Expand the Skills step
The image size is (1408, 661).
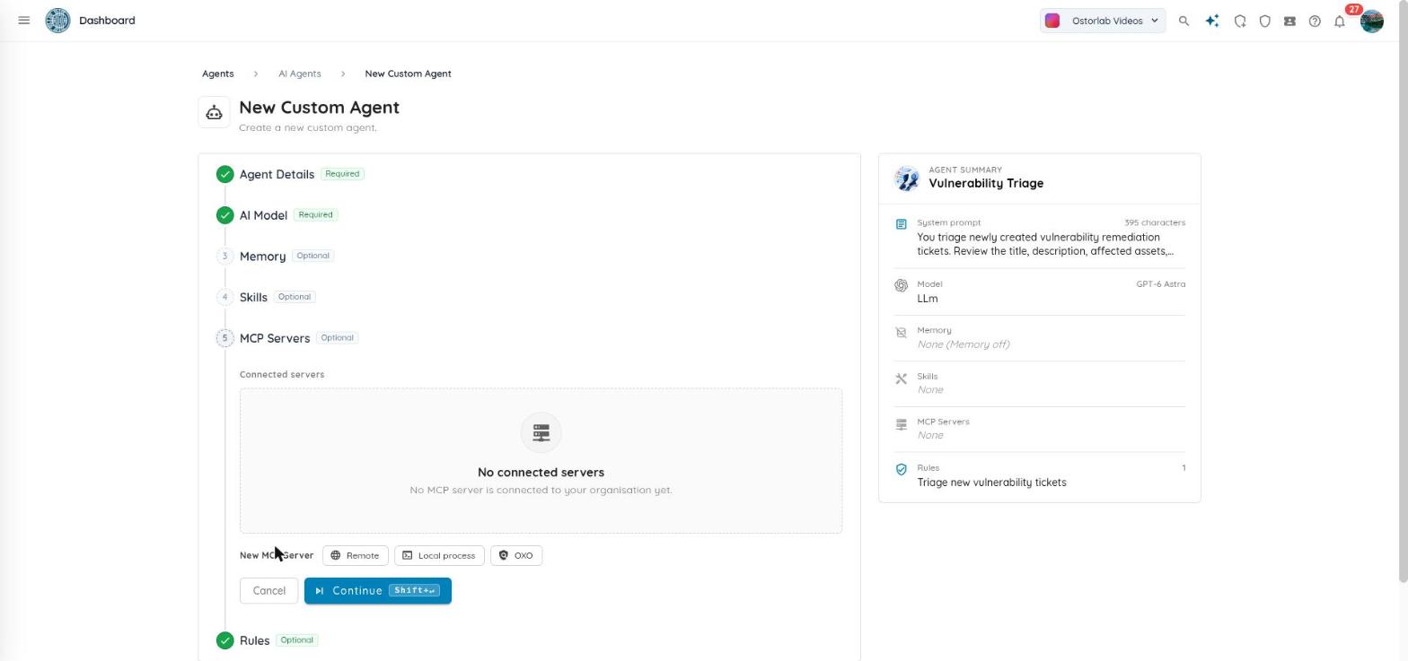pos(253,297)
